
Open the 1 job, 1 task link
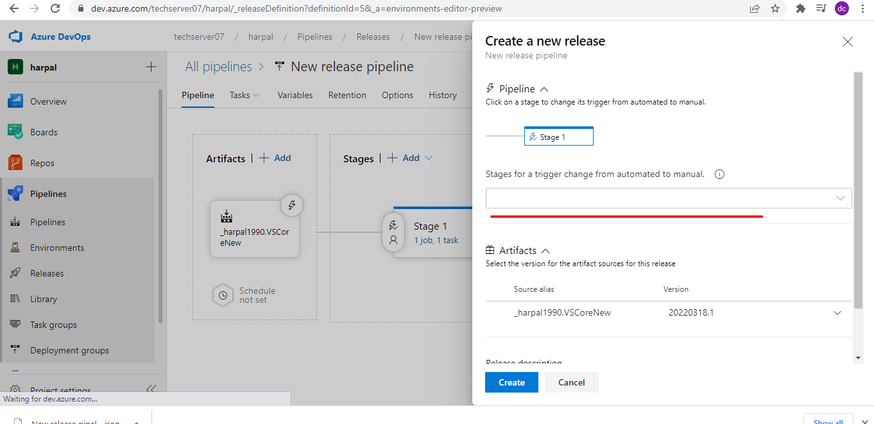436,241
